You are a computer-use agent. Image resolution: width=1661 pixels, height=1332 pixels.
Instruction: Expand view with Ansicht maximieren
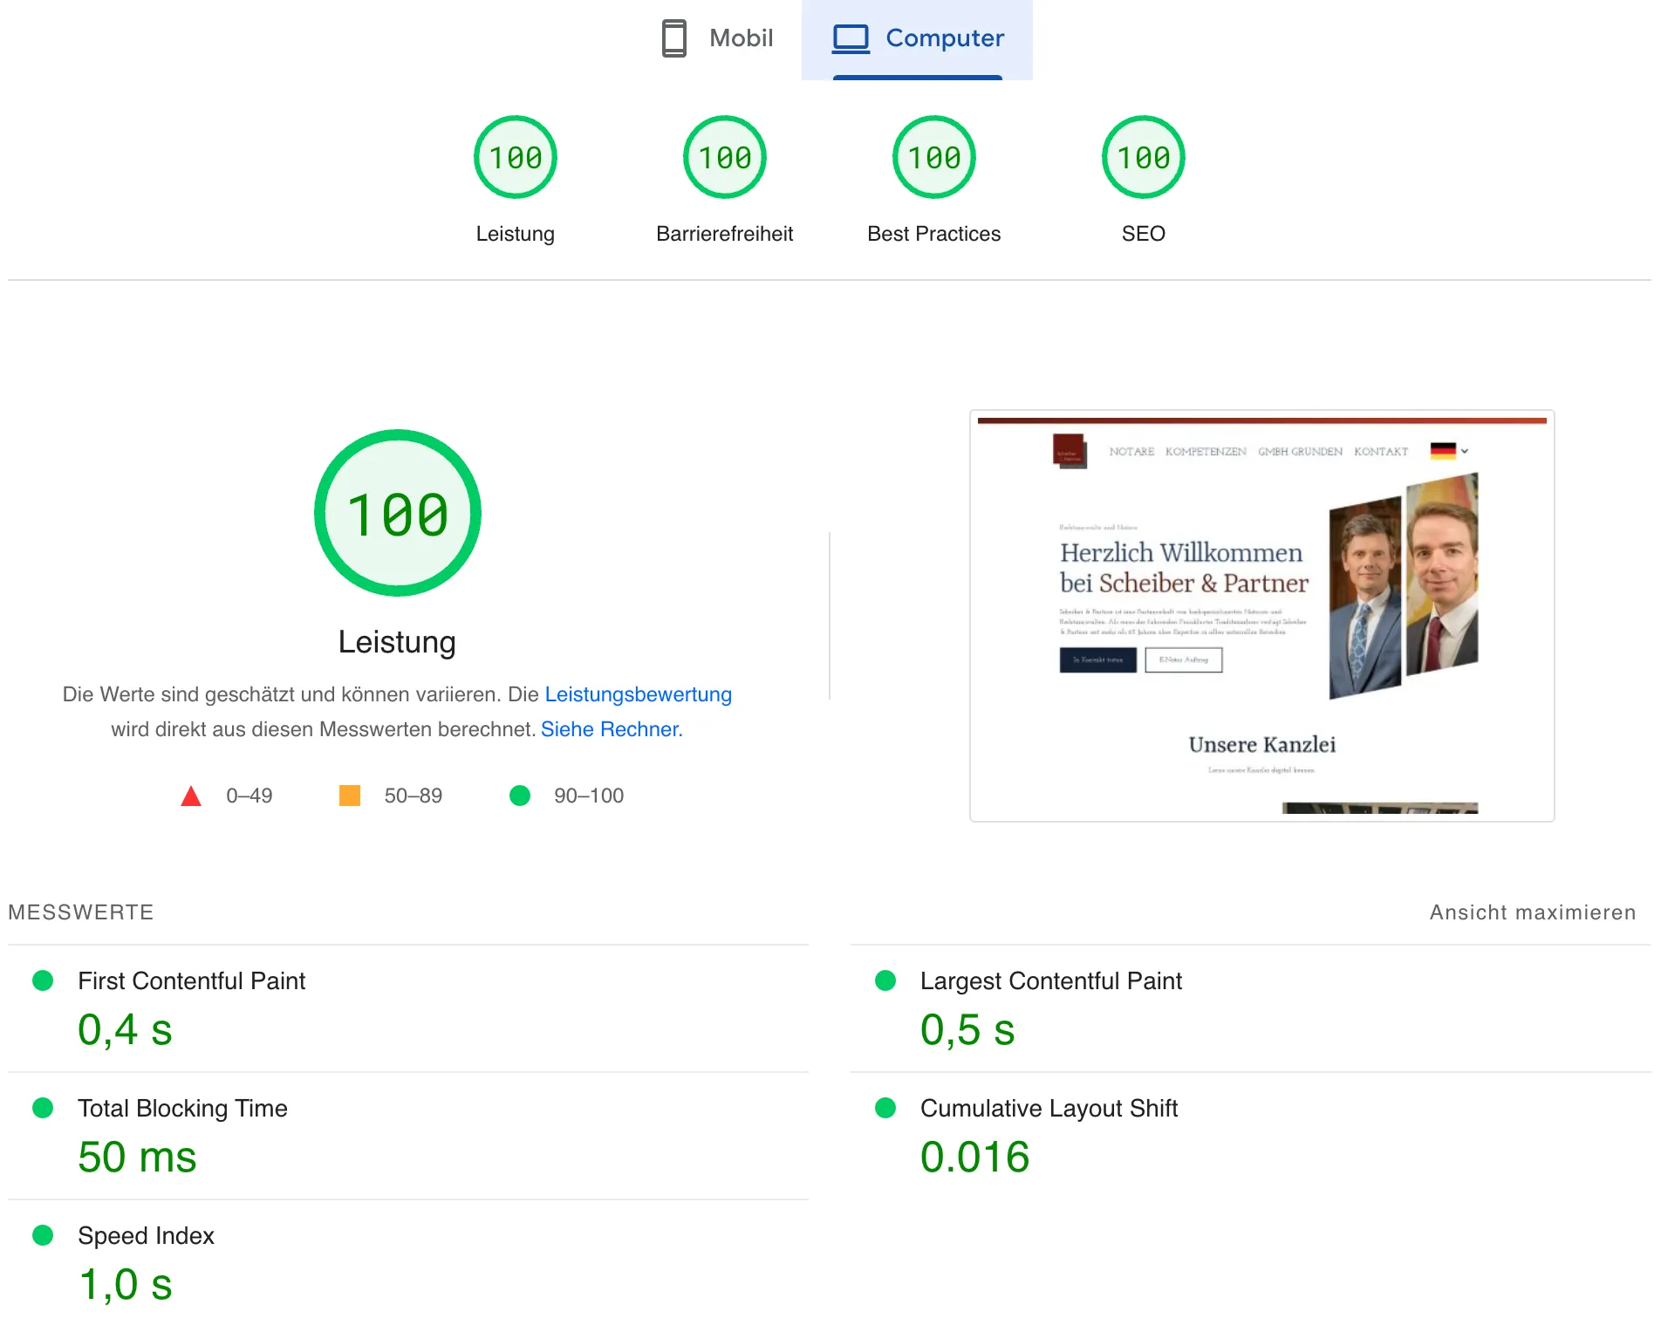[1532, 912]
